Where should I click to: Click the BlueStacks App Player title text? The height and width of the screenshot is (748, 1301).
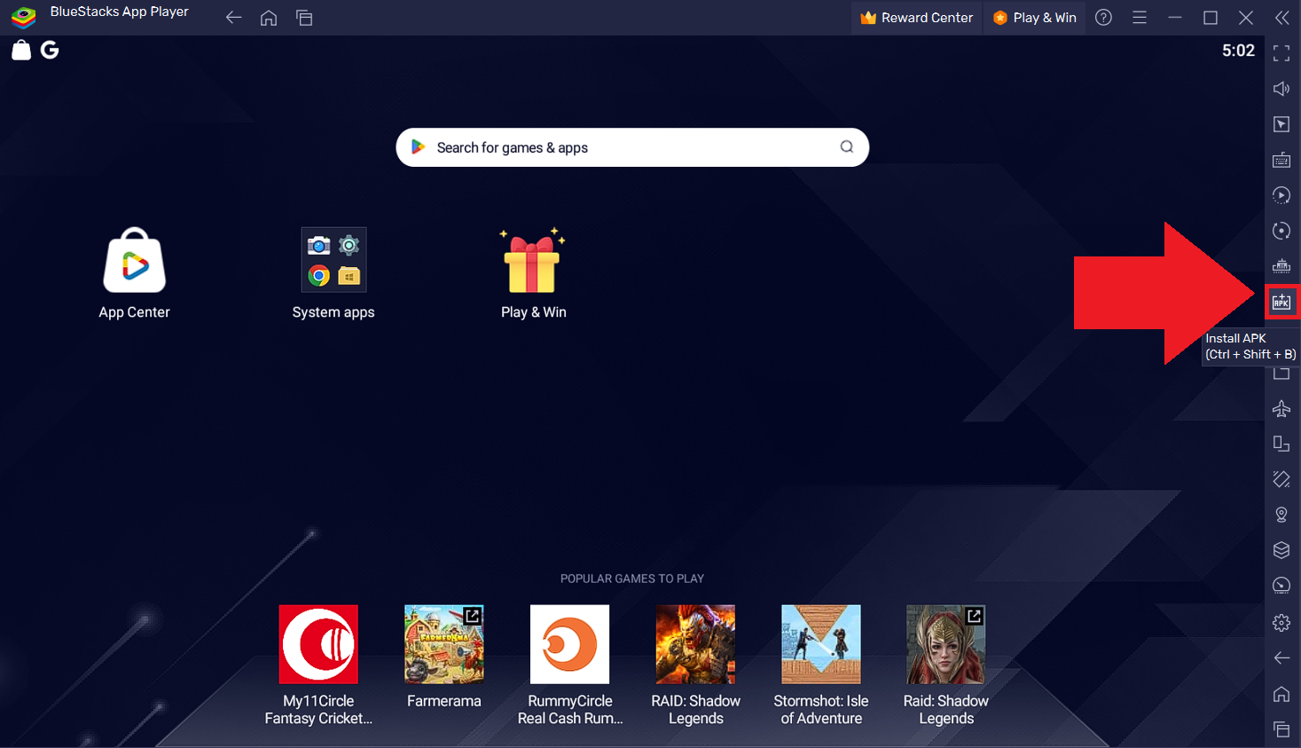tap(119, 12)
